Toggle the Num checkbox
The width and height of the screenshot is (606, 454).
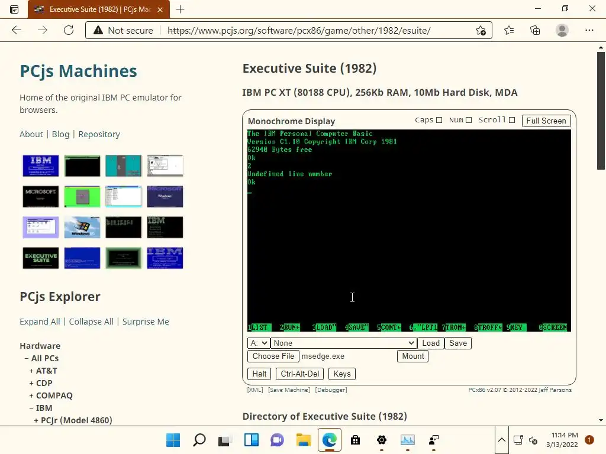[x=469, y=120]
